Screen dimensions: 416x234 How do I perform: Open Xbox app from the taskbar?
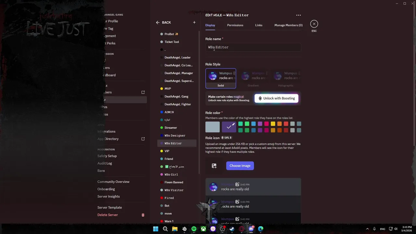point(203,229)
